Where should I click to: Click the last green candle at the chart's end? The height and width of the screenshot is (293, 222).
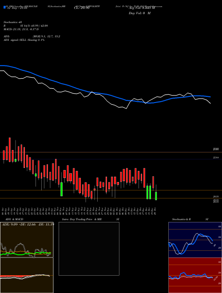(156, 196)
